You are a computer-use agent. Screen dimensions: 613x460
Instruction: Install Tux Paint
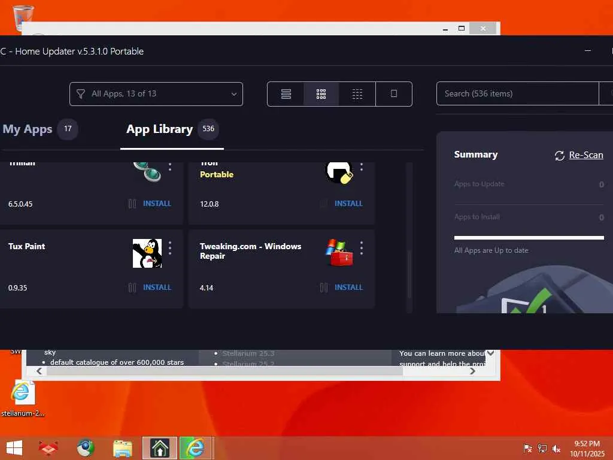(x=157, y=287)
